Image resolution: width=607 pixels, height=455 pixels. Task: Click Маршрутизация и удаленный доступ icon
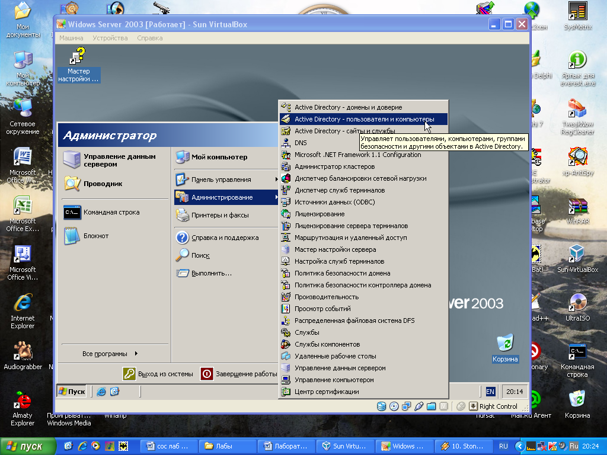point(286,238)
